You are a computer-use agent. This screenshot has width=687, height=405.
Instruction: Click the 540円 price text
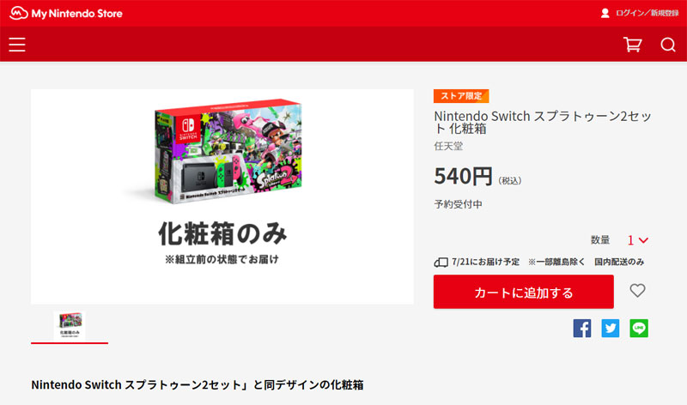point(463,176)
